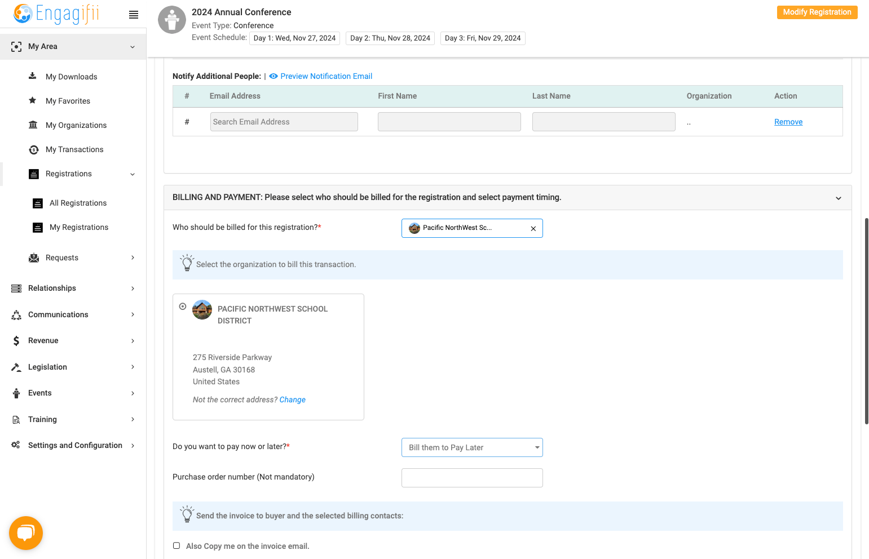Screen dimensions: 869x559
Task: Open My Downloads page
Action: tap(72, 77)
